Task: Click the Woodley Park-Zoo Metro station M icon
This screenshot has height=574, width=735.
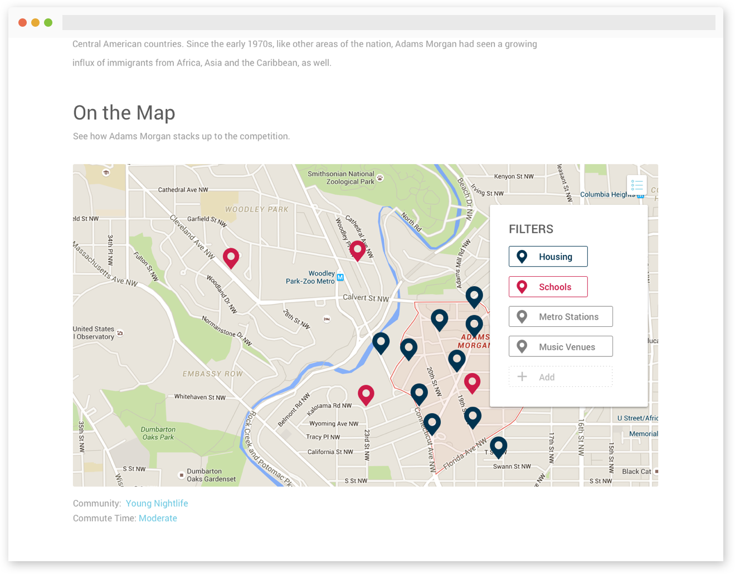Action: tap(340, 277)
